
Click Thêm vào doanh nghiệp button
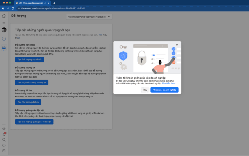pos(164,90)
